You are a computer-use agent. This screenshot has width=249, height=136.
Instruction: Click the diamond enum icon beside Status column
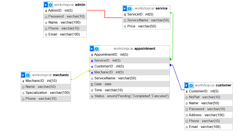(92, 96)
